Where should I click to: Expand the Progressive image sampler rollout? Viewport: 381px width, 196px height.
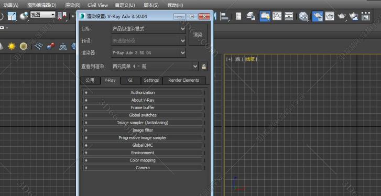[x=143, y=138]
